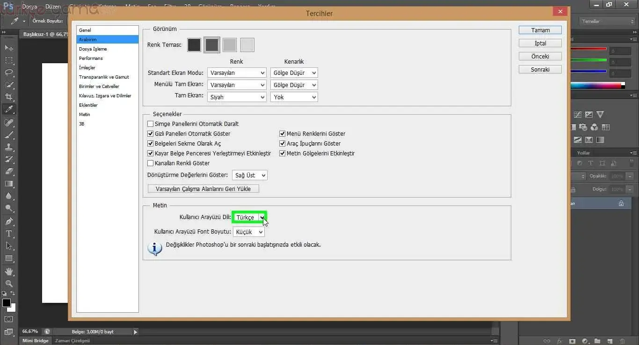This screenshot has width=639, height=345.
Task: Tick the Kanalları Renkli Göster checkbox
Action: (151, 163)
